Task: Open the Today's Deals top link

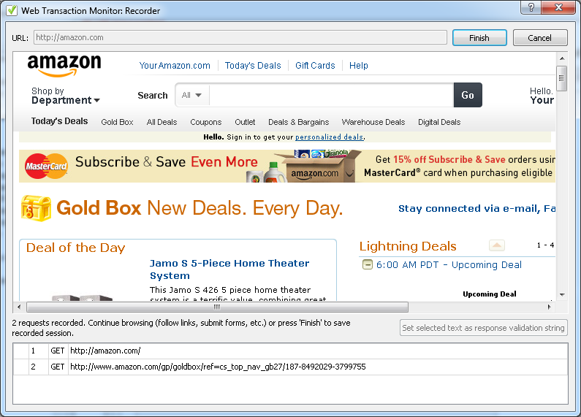Action: coord(253,66)
